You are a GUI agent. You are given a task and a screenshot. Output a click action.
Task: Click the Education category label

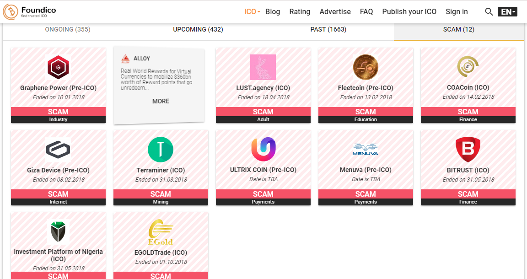[366, 120]
